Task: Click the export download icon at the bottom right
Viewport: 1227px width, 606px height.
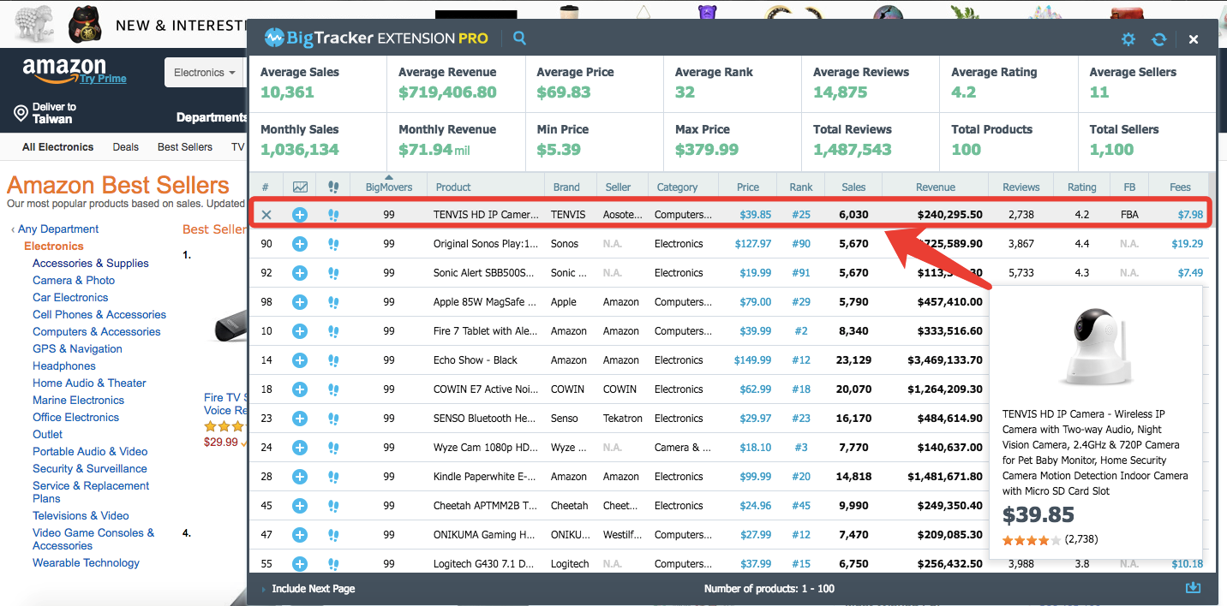Action: point(1193,588)
